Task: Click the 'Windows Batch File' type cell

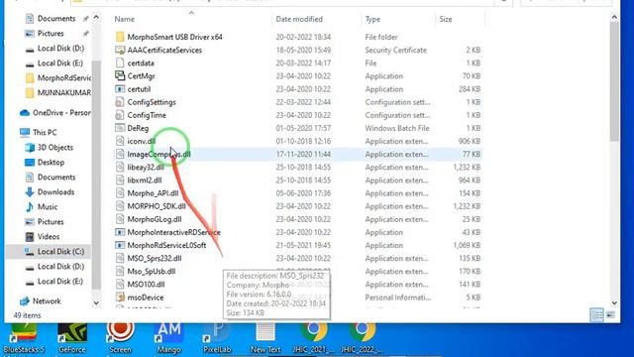Action: [x=397, y=128]
